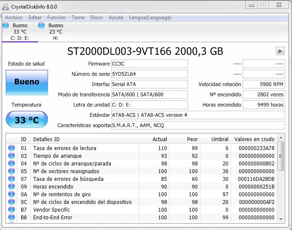Click the CrystalDiskInfo title bar app icon
The width and height of the screenshot is (292, 230).
[x=5, y=6]
